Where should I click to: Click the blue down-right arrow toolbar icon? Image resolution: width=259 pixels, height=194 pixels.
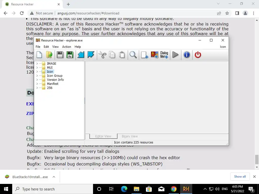(x=91, y=55)
